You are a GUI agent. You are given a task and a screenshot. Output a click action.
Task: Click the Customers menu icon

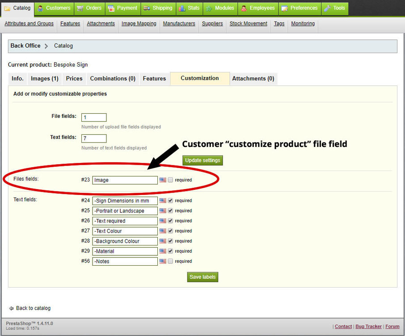pyautogui.click(x=40, y=8)
